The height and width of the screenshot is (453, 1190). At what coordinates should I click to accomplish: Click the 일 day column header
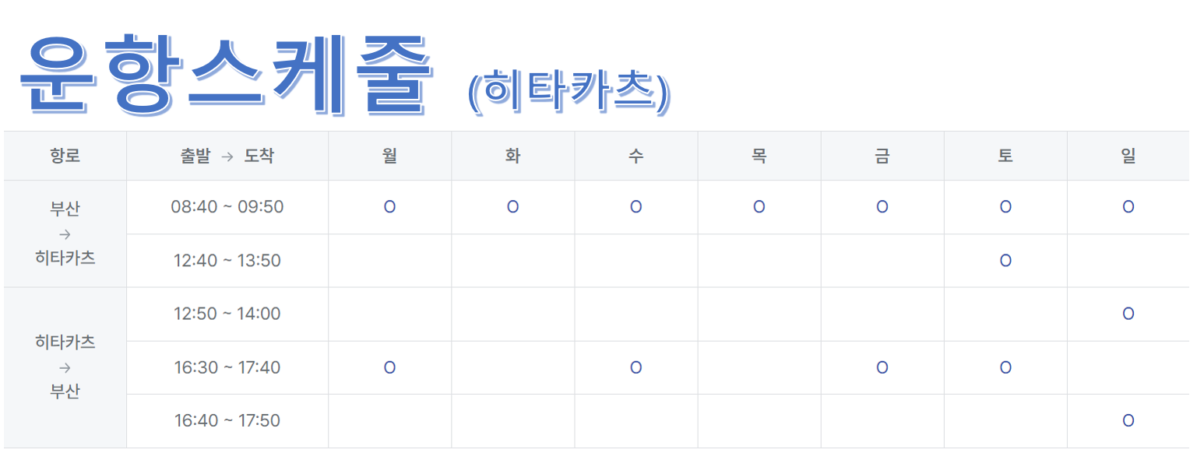[x=1128, y=156]
